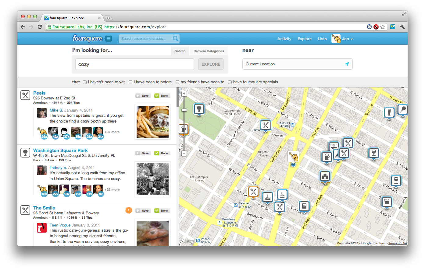Save Washington Square Park to your list
The width and height of the screenshot is (425, 270).
point(143,153)
